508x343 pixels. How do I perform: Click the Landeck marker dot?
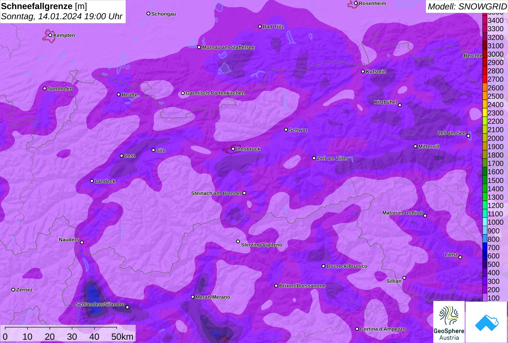click(92, 181)
